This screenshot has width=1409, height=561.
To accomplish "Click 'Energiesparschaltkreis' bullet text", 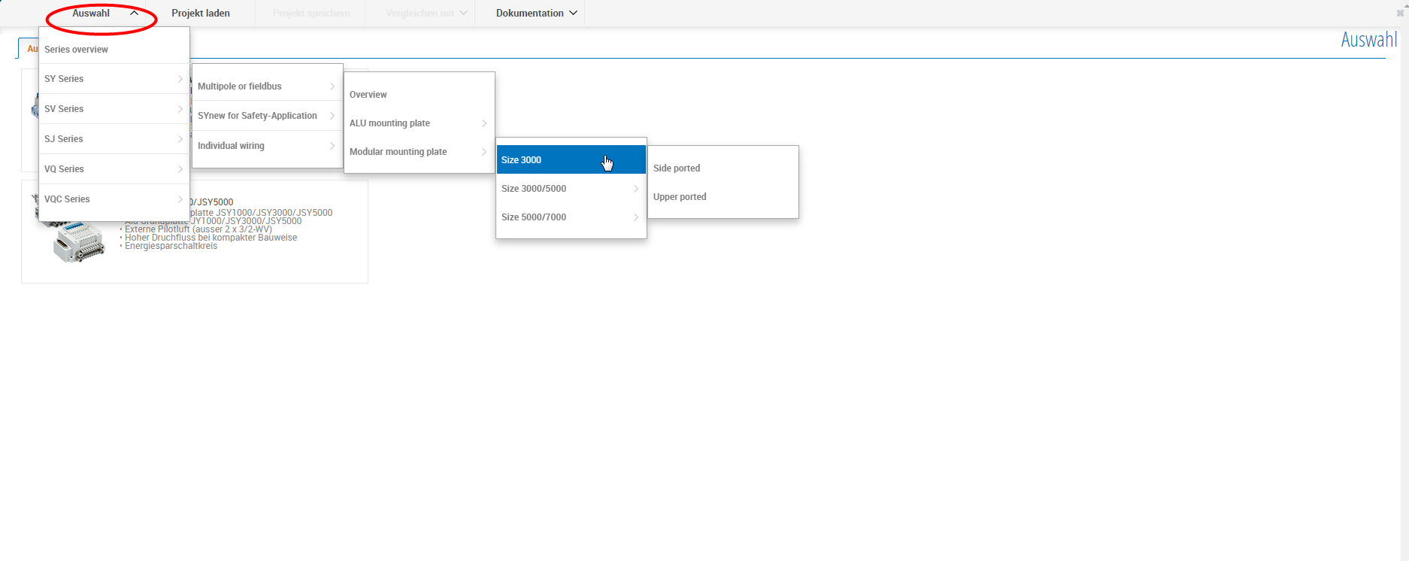I will pyautogui.click(x=171, y=246).
